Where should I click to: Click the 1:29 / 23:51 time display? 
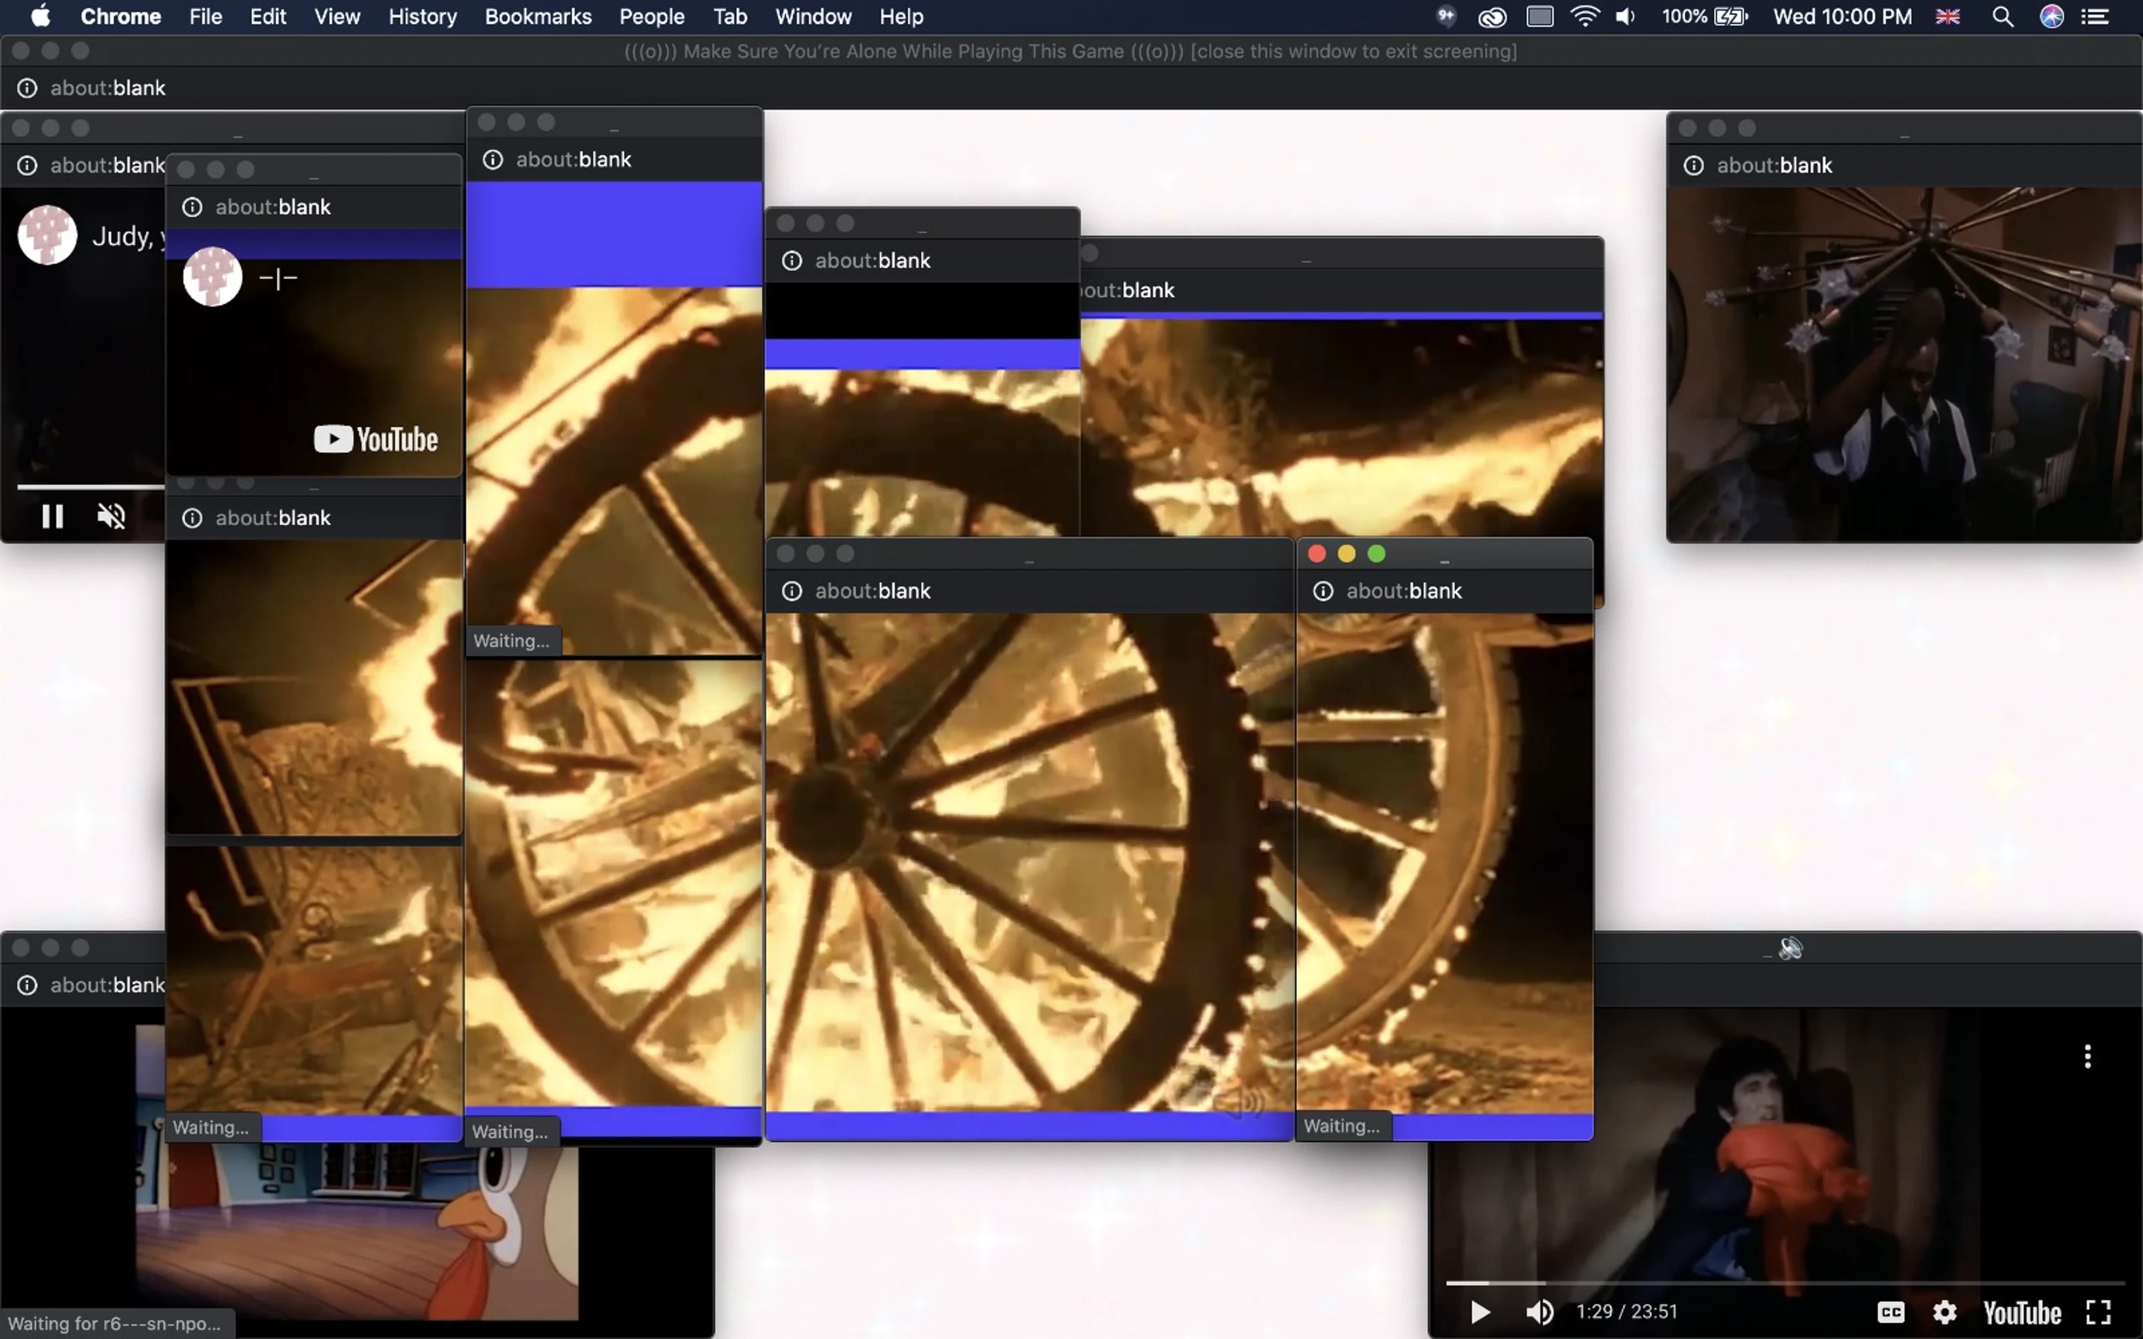1626,1312
